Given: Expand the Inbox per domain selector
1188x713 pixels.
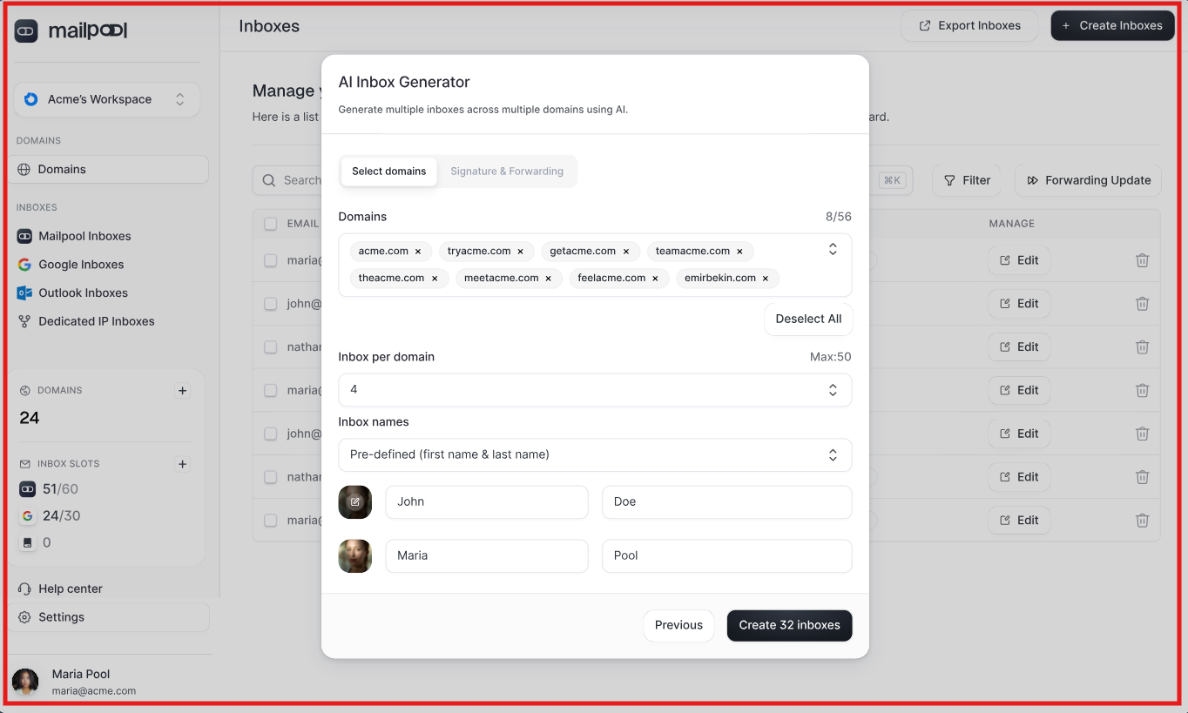Looking at the screenshot, I should (595, 390).
